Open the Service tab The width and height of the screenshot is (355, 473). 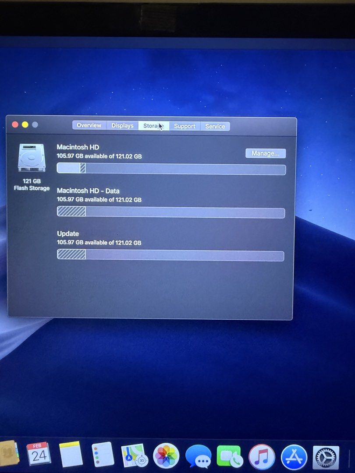tap(215, 127)
